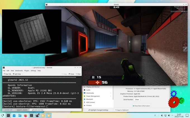Viewport: 190px width, 118px height.
Task: Open the Plugins menu in Konsole
Action: coord(27,71)
